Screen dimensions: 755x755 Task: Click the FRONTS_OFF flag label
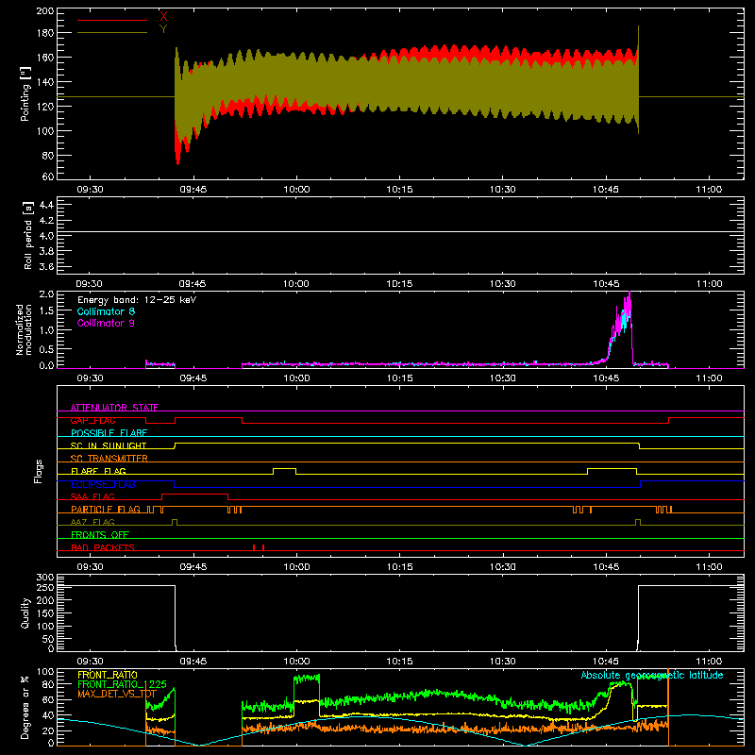pos(100,534)
